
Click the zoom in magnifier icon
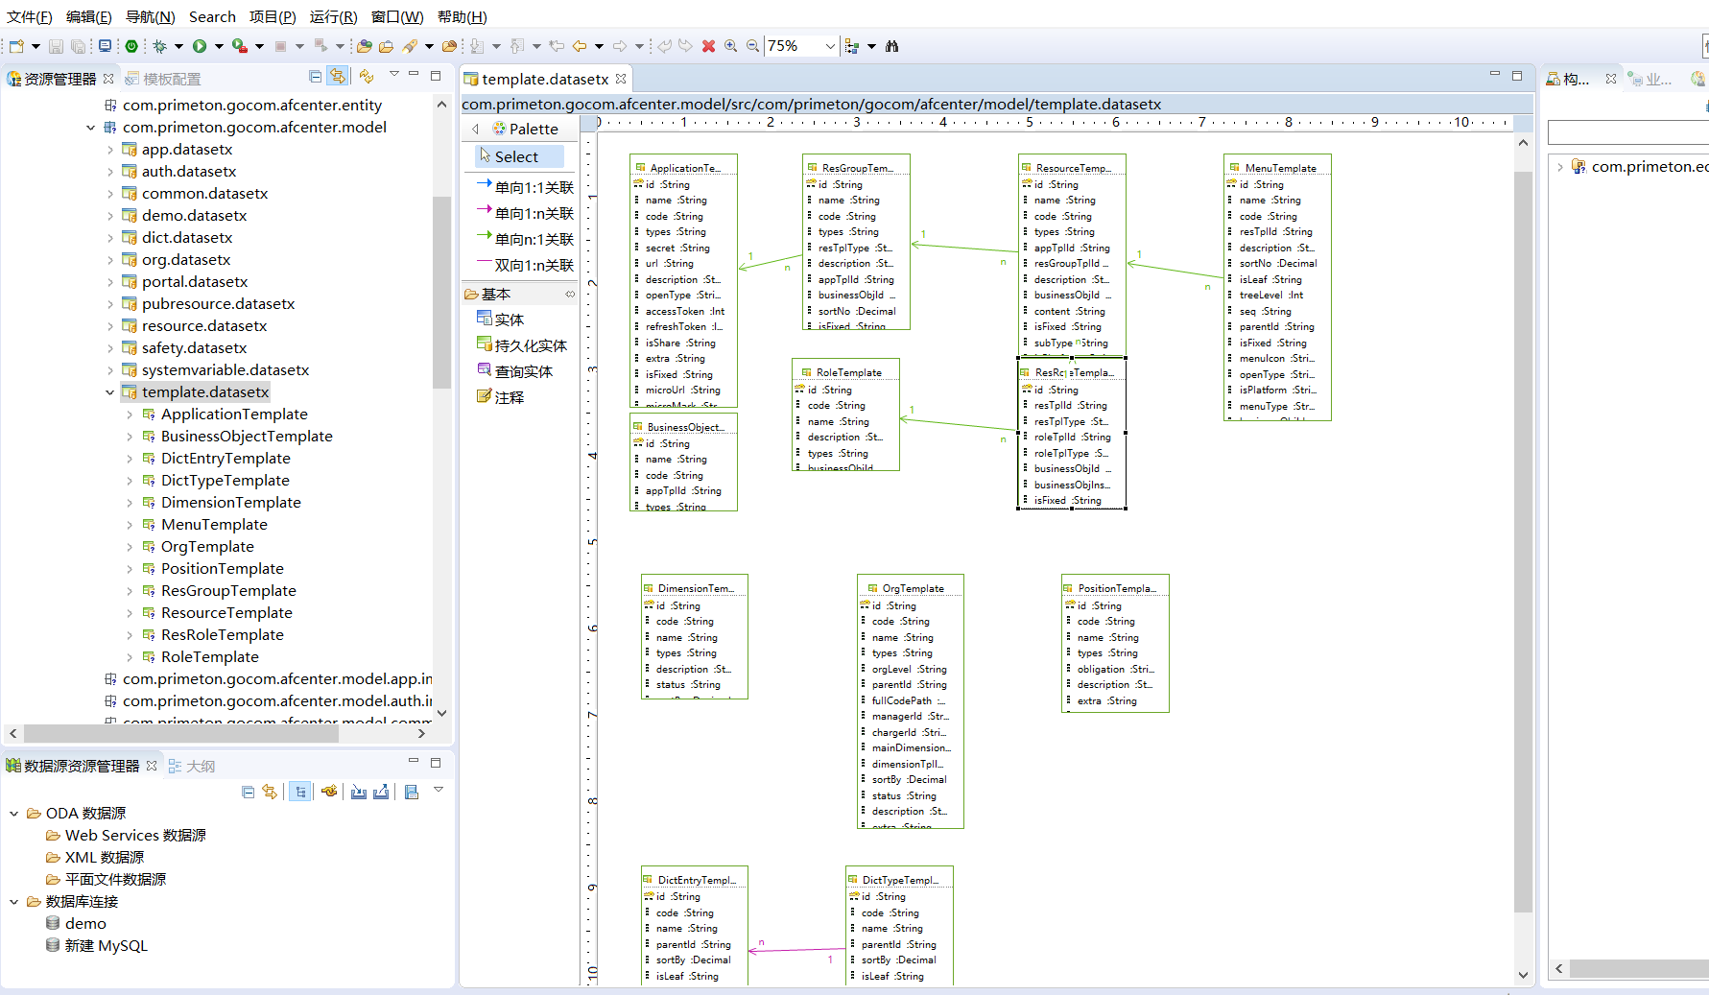[731, 46]
